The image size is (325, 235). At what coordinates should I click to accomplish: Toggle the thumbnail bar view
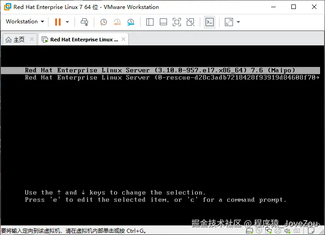pos(163,22)
